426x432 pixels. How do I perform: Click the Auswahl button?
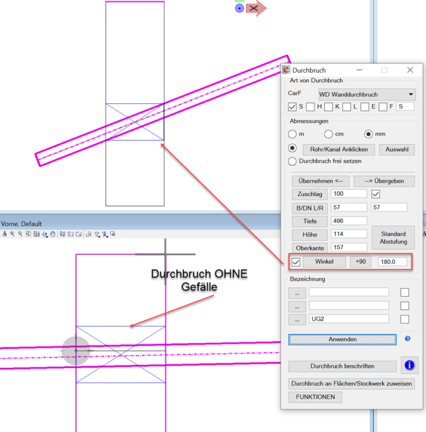[397, 150]
